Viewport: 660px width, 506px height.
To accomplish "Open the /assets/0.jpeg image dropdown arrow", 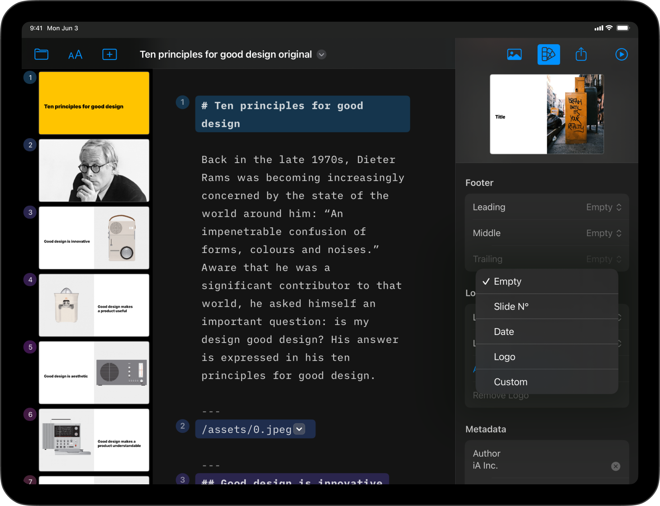I will 299,429.
